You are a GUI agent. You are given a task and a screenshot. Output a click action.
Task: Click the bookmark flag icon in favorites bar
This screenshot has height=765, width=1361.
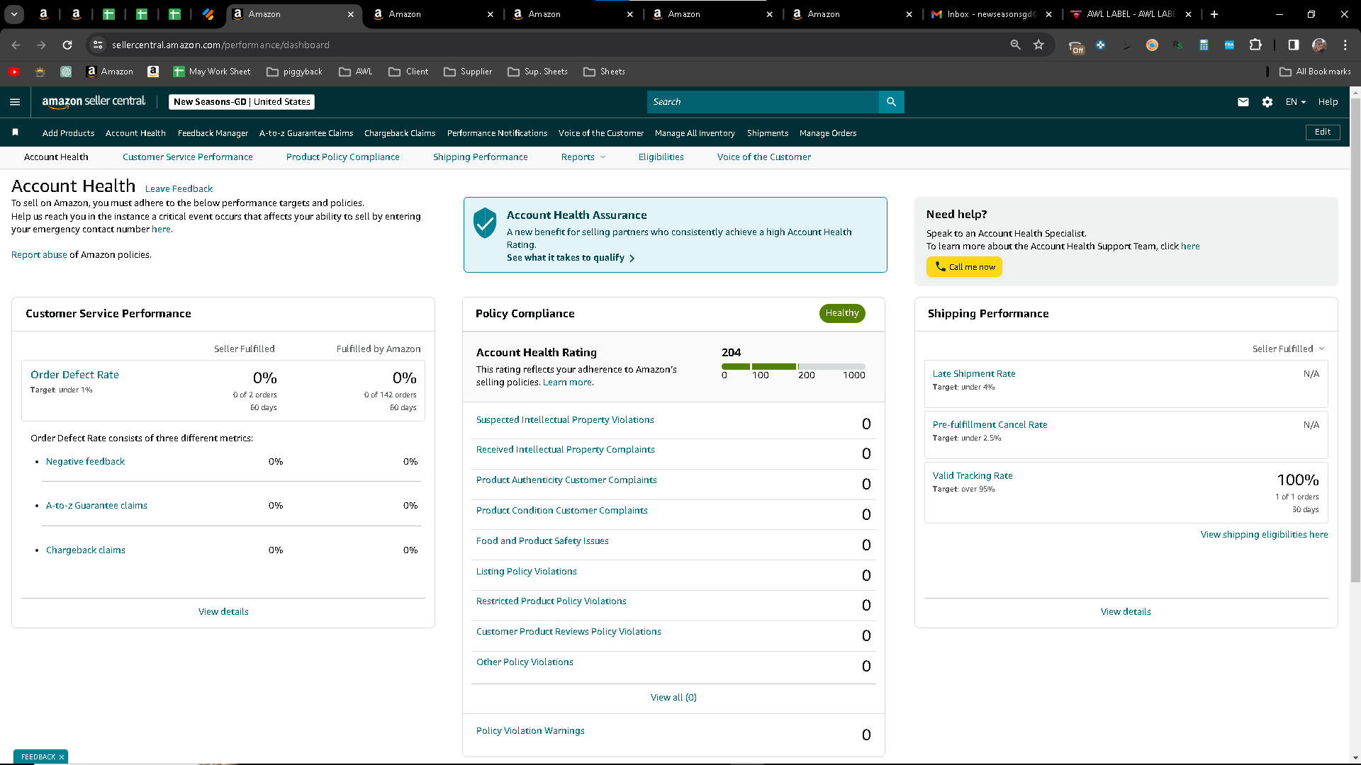[x=15, y=132]
